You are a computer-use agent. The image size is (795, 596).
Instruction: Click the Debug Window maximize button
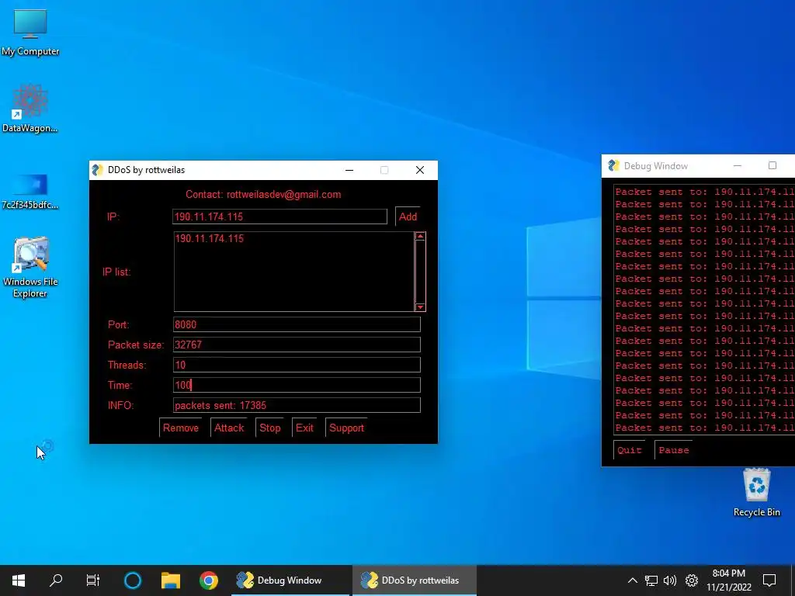click(x=772, y=166)
